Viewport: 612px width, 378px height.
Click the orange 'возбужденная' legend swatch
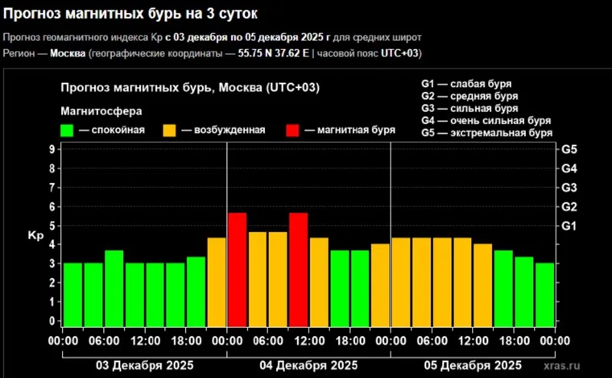pos(170,131)
